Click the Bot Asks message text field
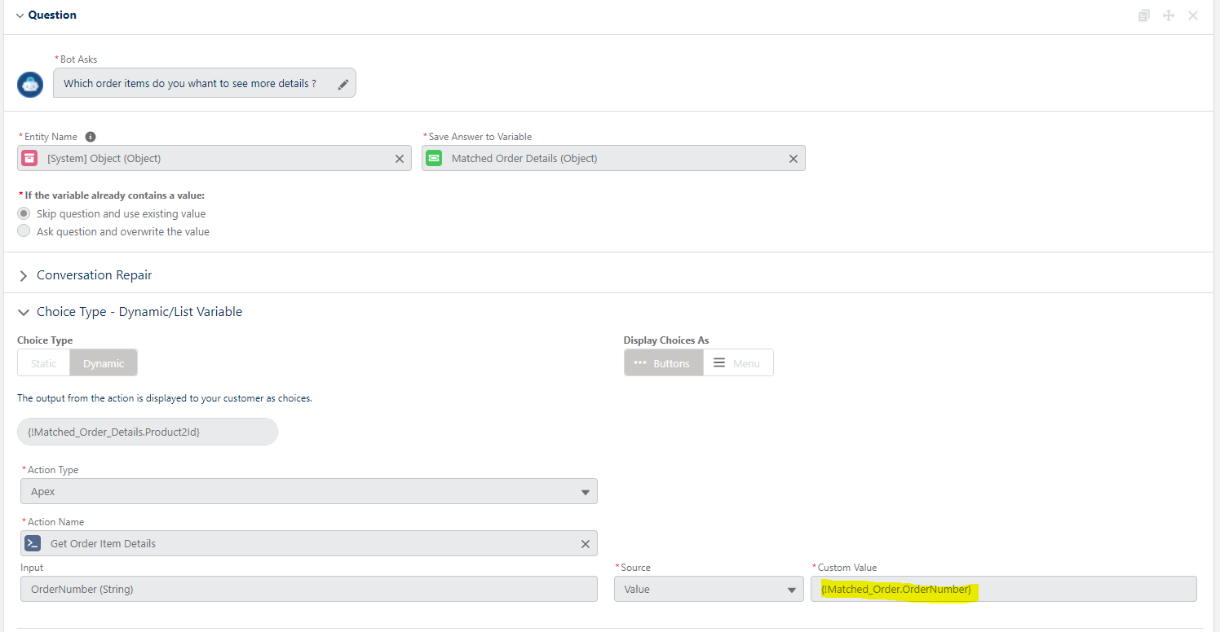 pyautogui.click(x=191, y=83)
